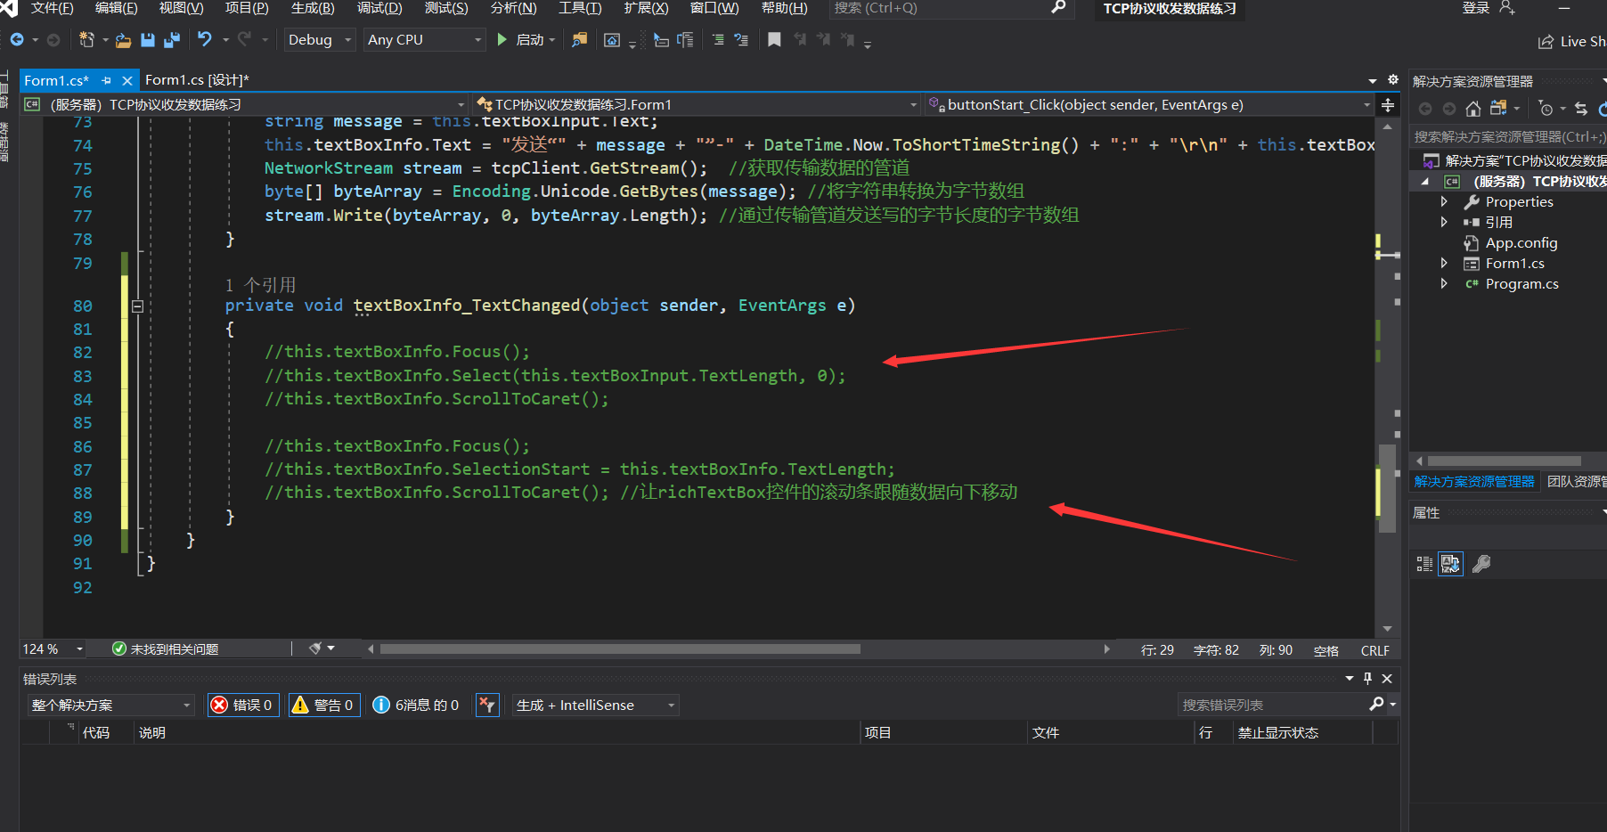Save Form1.cs with the single disk icon
This screenshot has height=832, width=1607.
coord(148,40)
